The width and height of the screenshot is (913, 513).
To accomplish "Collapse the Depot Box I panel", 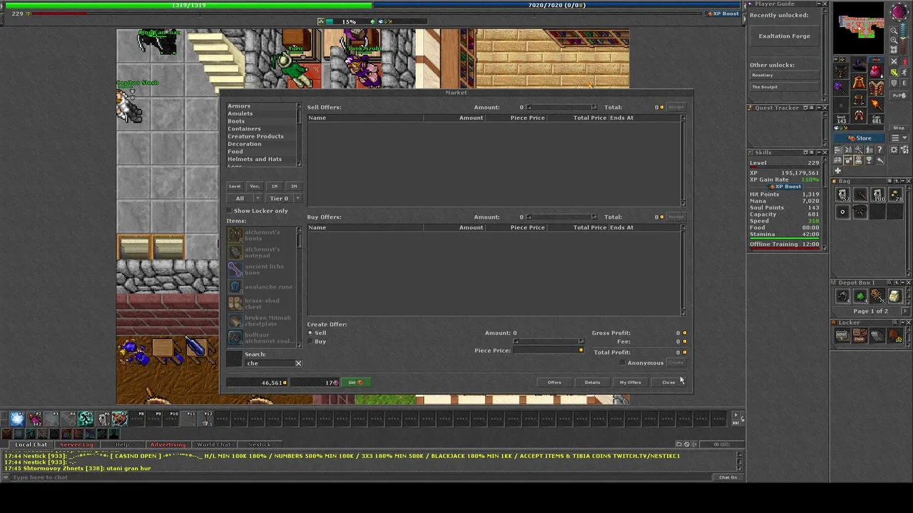I will click(x=903, y=282).
